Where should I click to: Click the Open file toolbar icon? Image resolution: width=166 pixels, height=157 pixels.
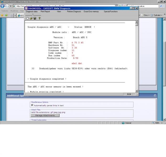coord(31,18)
